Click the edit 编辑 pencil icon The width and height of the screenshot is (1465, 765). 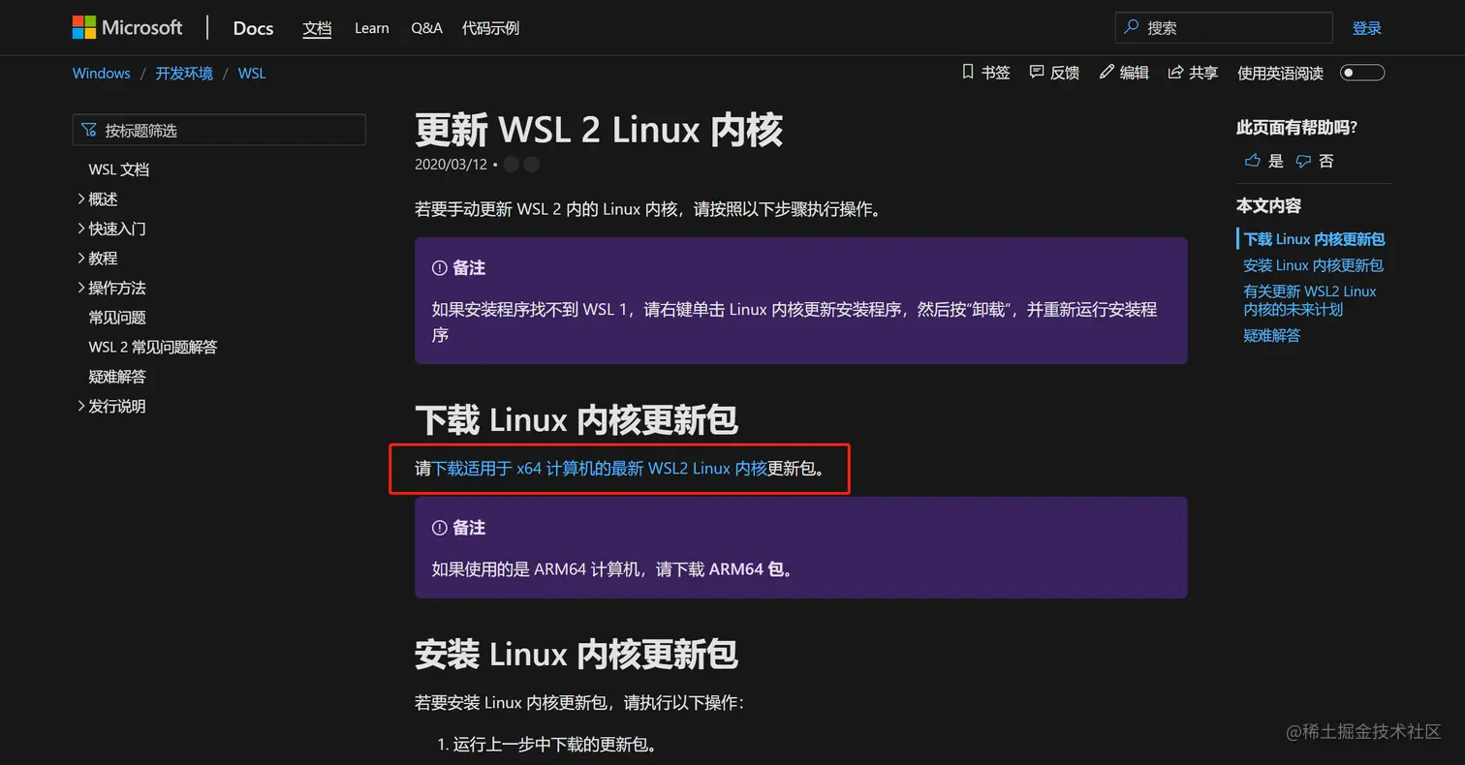[1107, 73]
